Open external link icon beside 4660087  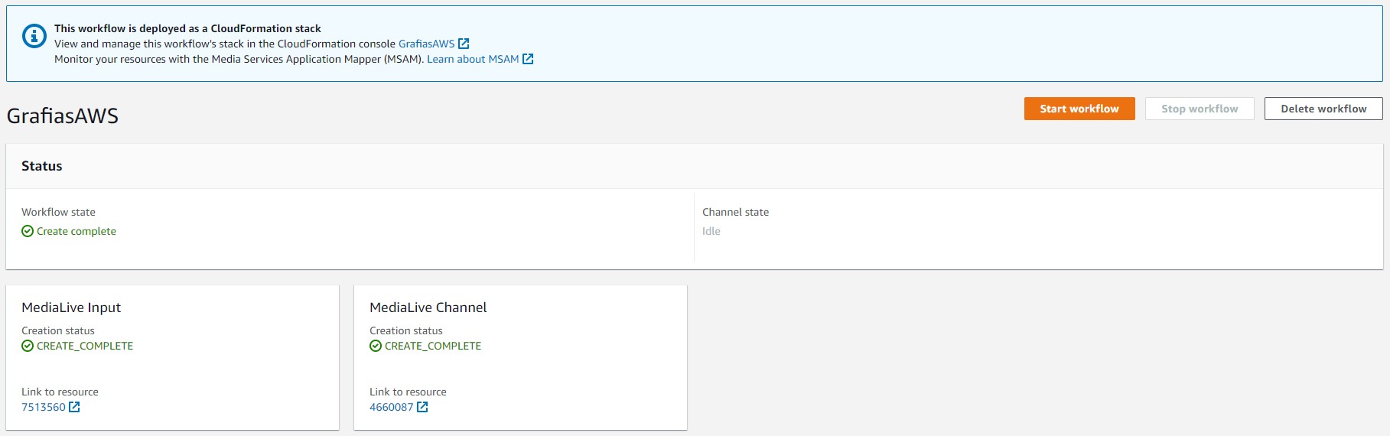click(x=422, y=407)
